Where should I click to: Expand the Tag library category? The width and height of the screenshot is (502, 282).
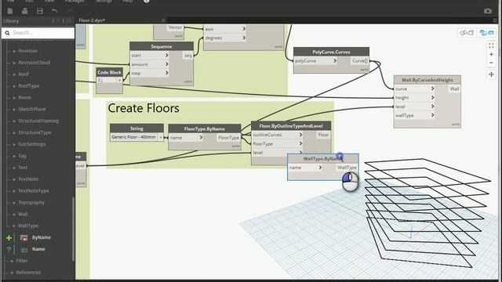(14, 156)
